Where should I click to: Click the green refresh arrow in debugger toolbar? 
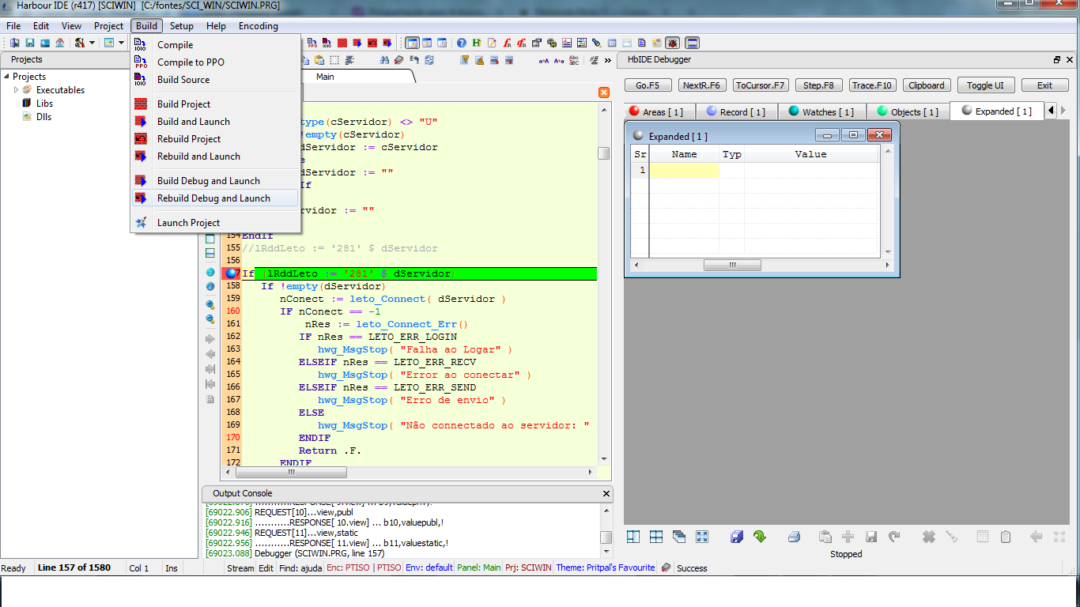(x=759, y=537)
